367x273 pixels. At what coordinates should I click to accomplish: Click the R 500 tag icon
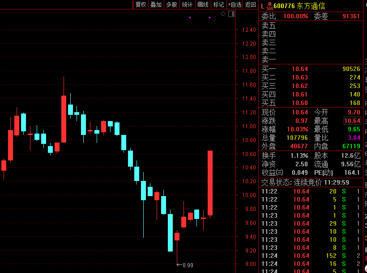[x=270, y=6]
